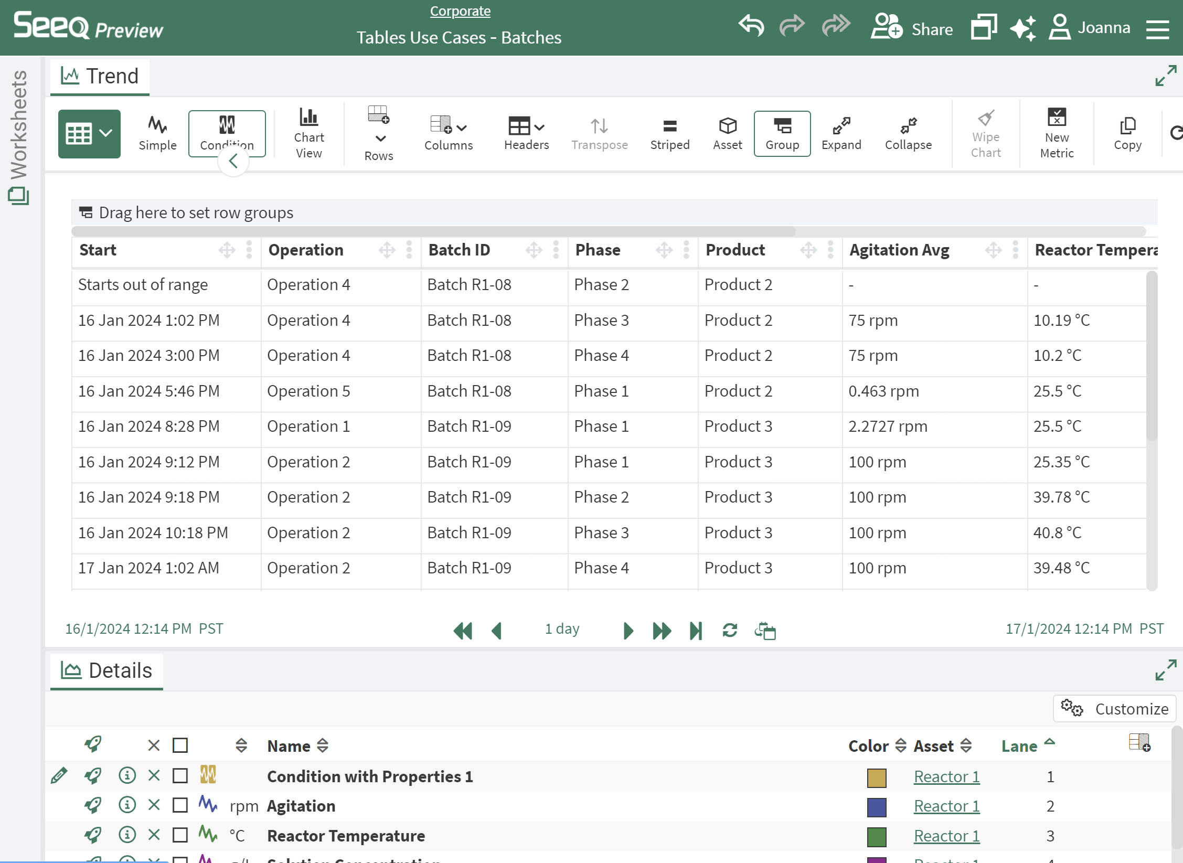Viewport: 1183px width, 863px height.
Task: Collapse toolbar with left chevron circle
Action: click(233, 161)
